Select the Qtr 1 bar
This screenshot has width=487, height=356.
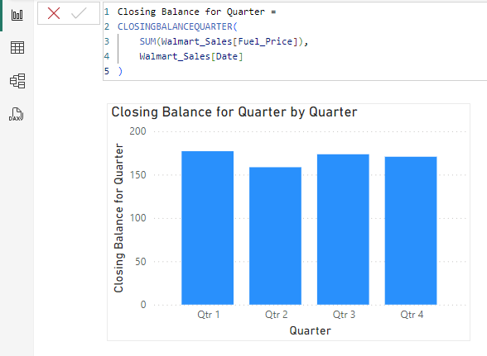pyautogui.click(x=207, y=228)
